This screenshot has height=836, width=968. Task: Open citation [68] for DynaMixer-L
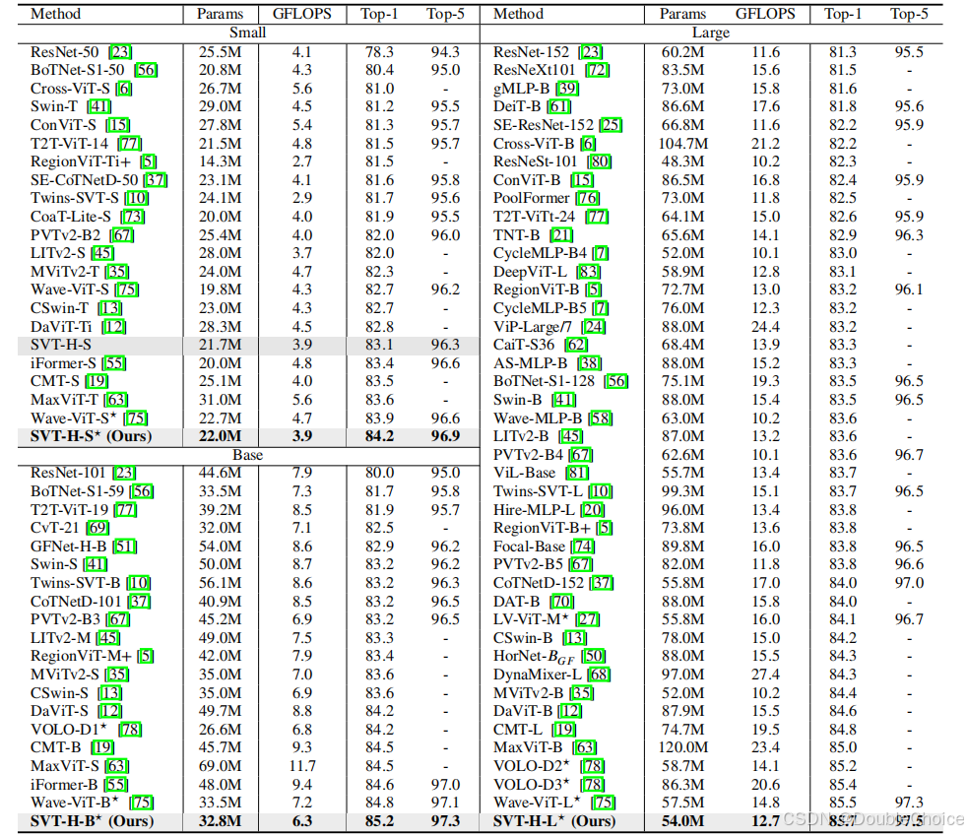(598, 675)
